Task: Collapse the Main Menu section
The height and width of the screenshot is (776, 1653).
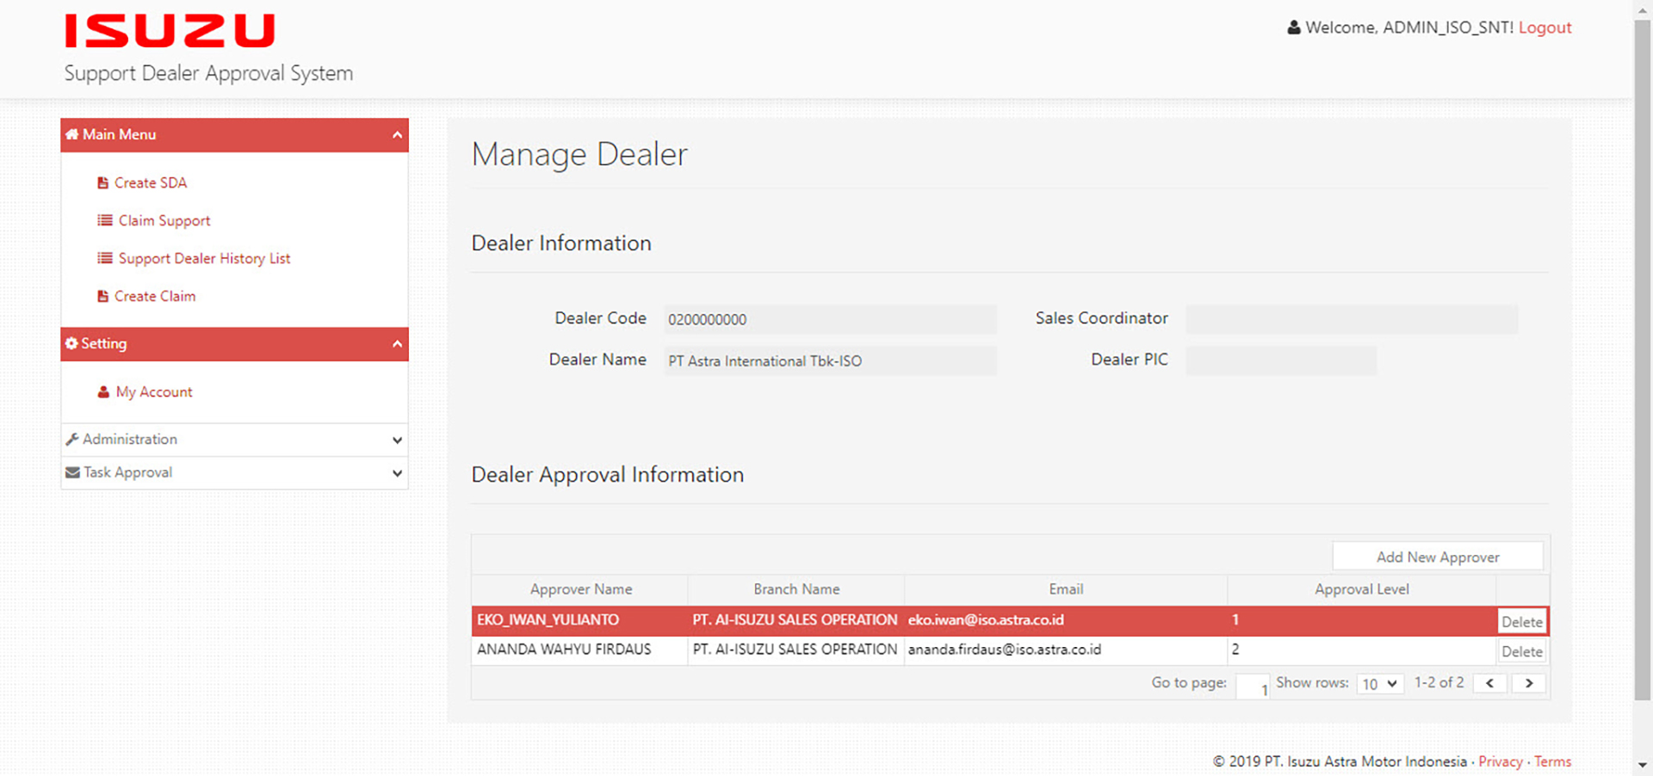Action: point(397,135)
